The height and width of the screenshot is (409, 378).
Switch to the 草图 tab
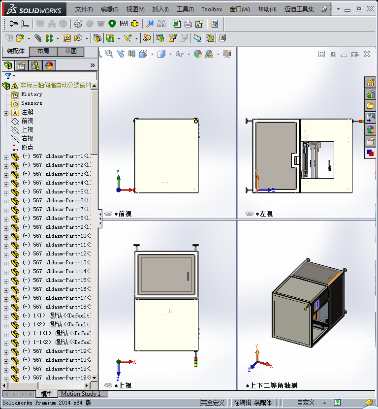(x=71, y=51)
